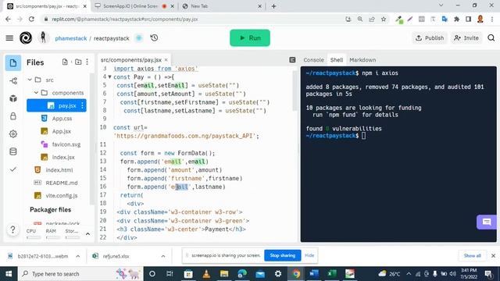
Task: Open the Windows Start menu
Action: click(9, 274)
